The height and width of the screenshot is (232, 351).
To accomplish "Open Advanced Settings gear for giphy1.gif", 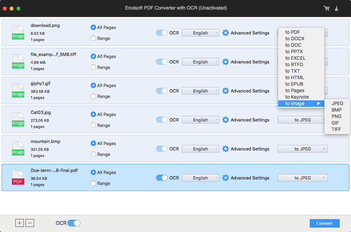I will click(225, 91).
